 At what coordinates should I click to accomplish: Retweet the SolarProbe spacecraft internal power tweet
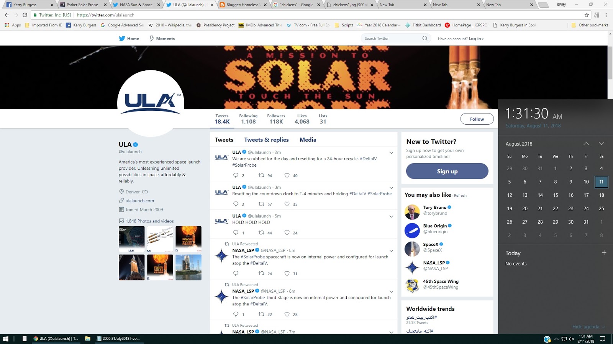click(x=261, y=273)
